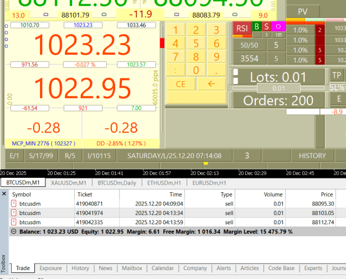Sort orders by Volume column header

pos(260,194)
